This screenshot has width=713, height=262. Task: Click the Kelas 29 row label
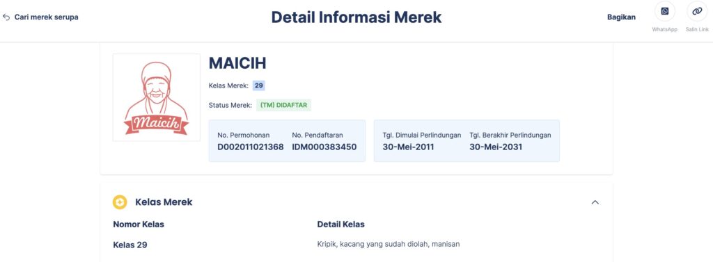point(130,245)
